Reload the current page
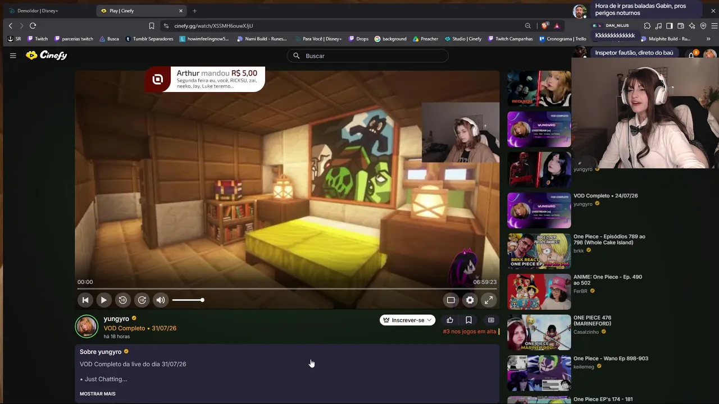719x404 pixels. pos(33,26)
